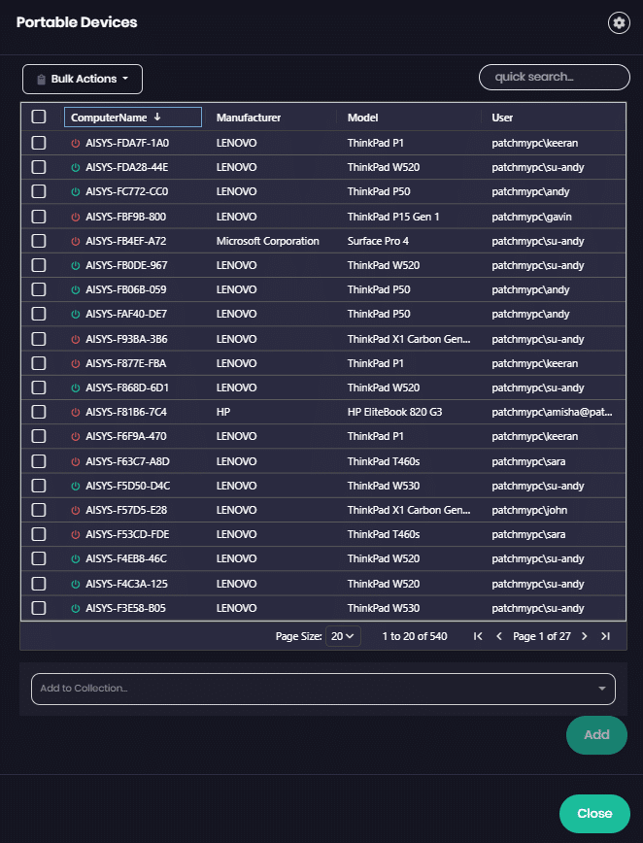
Task: Go to previous page of results
Action: click(x=499, y=636)
